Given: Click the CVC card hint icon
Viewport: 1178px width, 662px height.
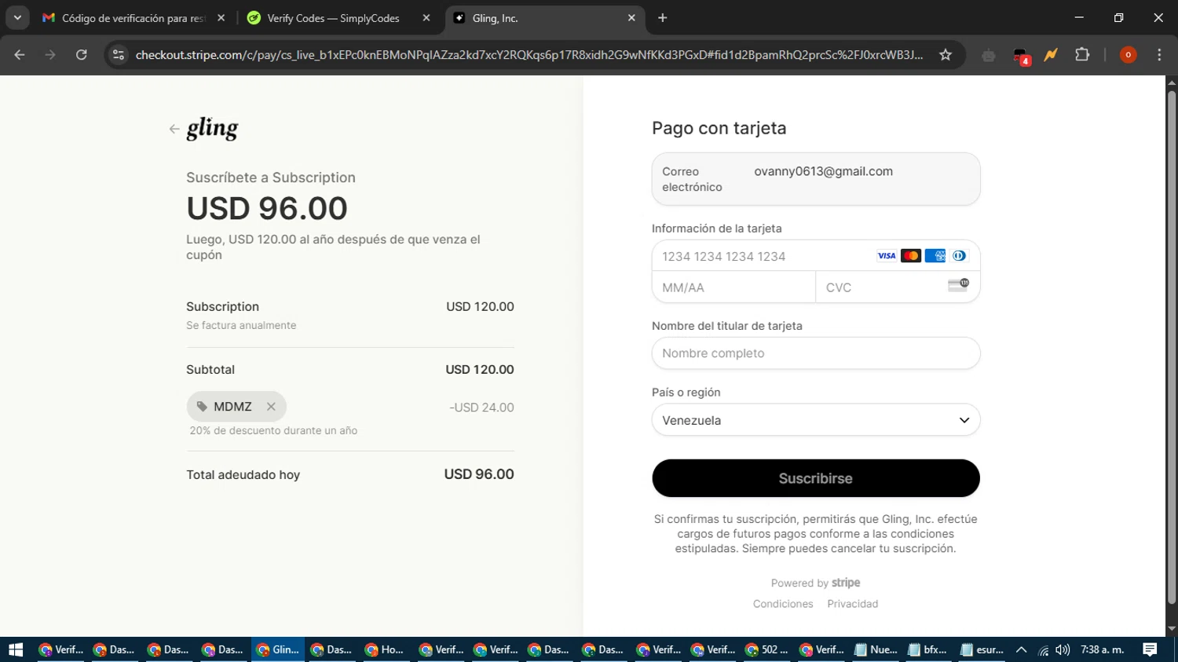Looking at the screenshot, I should 959,285.
